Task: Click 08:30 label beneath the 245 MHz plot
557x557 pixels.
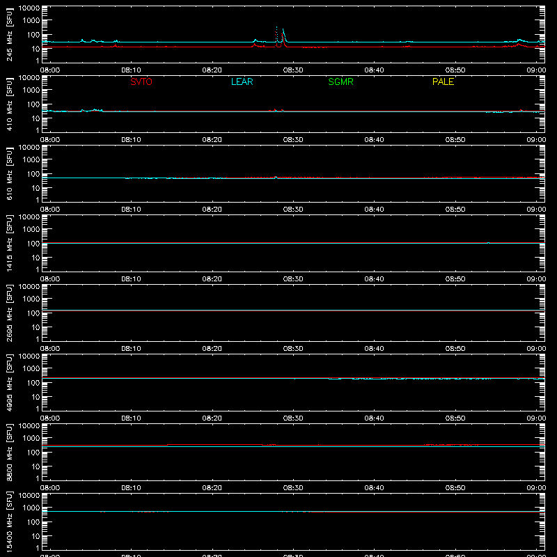Action: click(x=293, y=70)
